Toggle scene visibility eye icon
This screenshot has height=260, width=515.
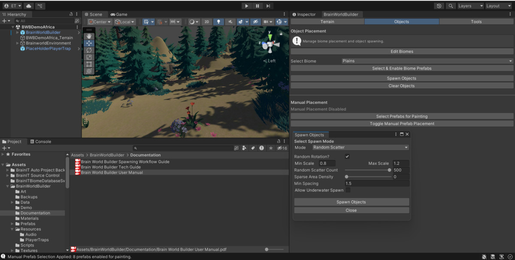[x=255, y=21]
